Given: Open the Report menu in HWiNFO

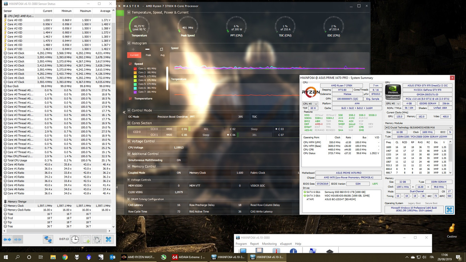Looking at the screenshot, I should pyautogui.click(x=254, y=244).
